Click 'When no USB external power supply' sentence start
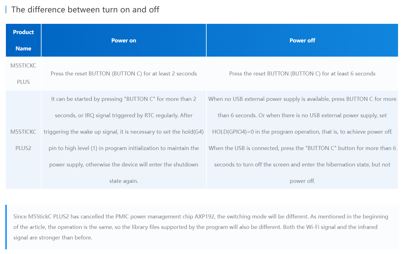Screen dimensions: 403x254 pyautogui.click(x=245, y=99)
